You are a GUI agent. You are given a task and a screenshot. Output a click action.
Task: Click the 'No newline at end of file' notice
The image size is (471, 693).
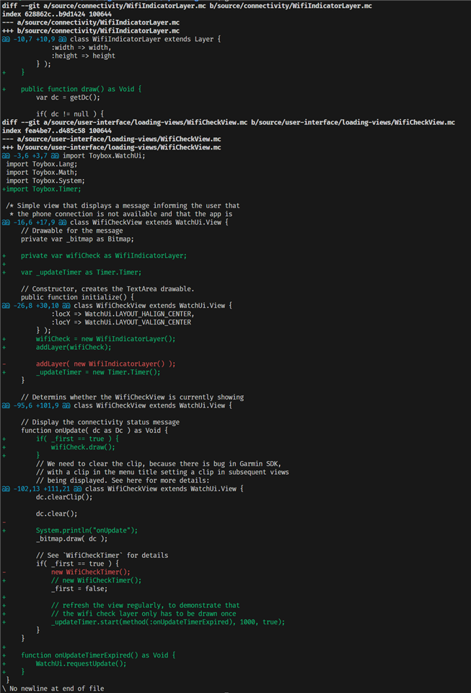pos(56,688)
